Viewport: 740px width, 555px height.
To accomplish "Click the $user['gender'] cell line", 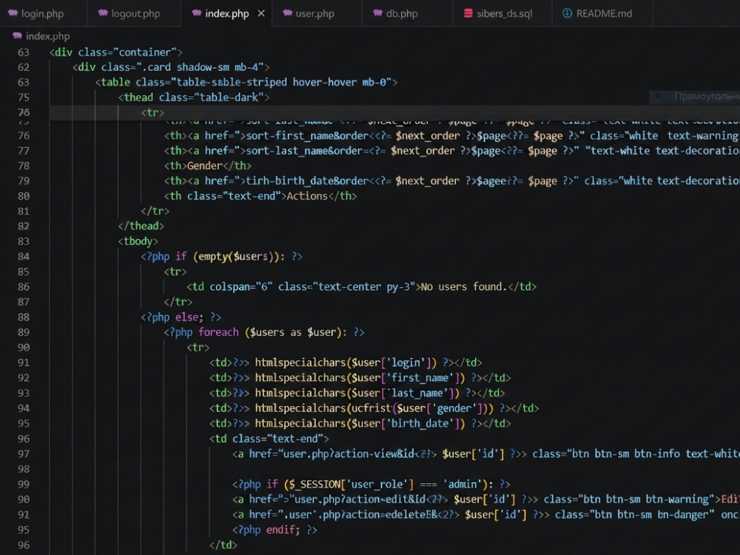I will 374,408.
